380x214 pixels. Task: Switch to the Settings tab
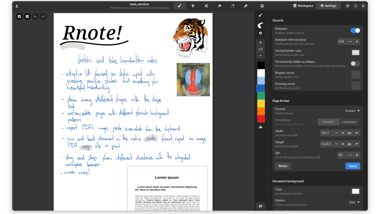328,6
